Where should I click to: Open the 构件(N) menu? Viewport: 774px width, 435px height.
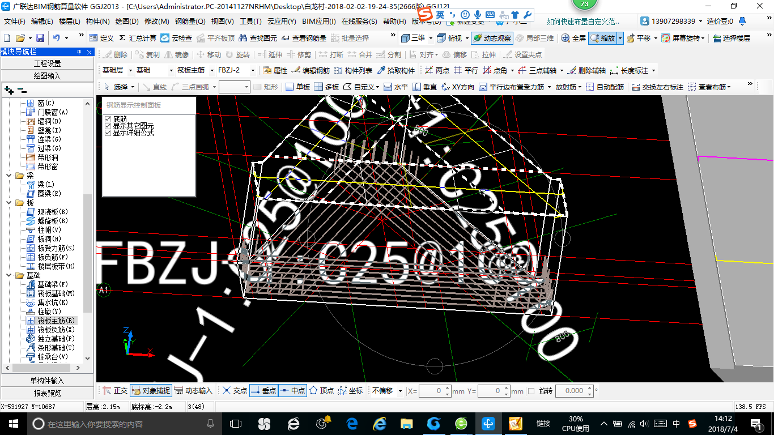98,22
